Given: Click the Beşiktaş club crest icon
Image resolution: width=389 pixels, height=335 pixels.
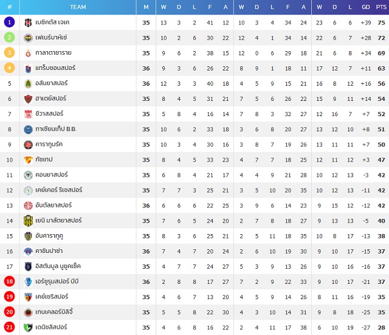Looking at the screenshot, I should 28,22.
